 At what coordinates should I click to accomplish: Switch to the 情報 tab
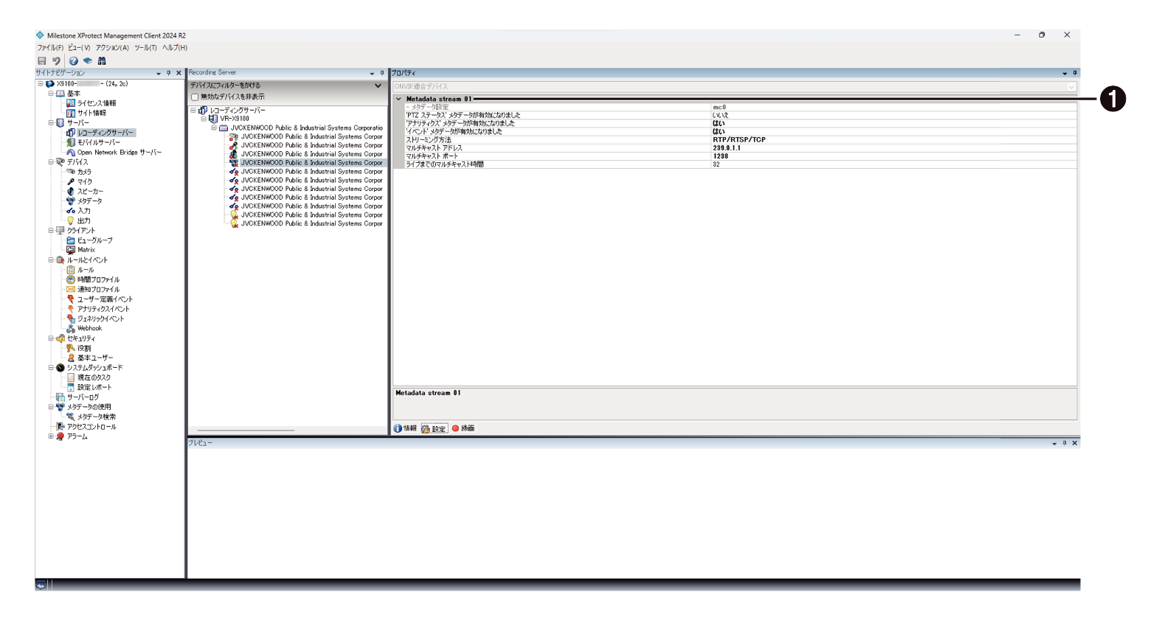click(x=405, y=428)
